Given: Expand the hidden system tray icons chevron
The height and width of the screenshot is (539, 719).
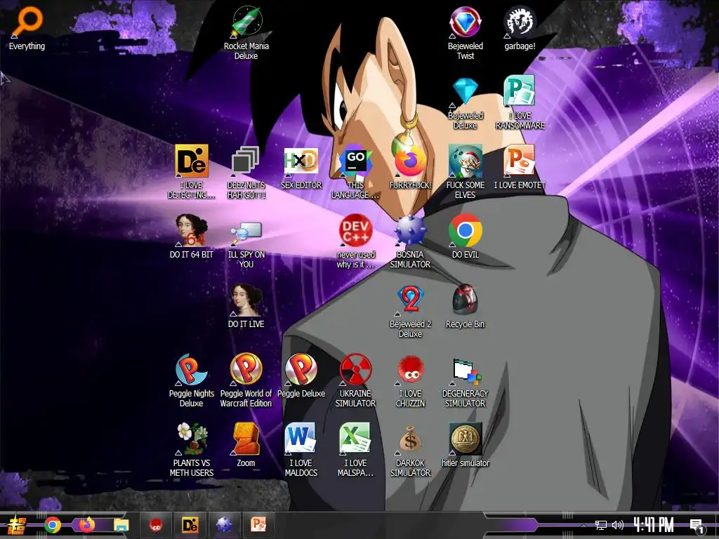Looking at the screenshot, I should pyautogui.click(x=583, y=526).
